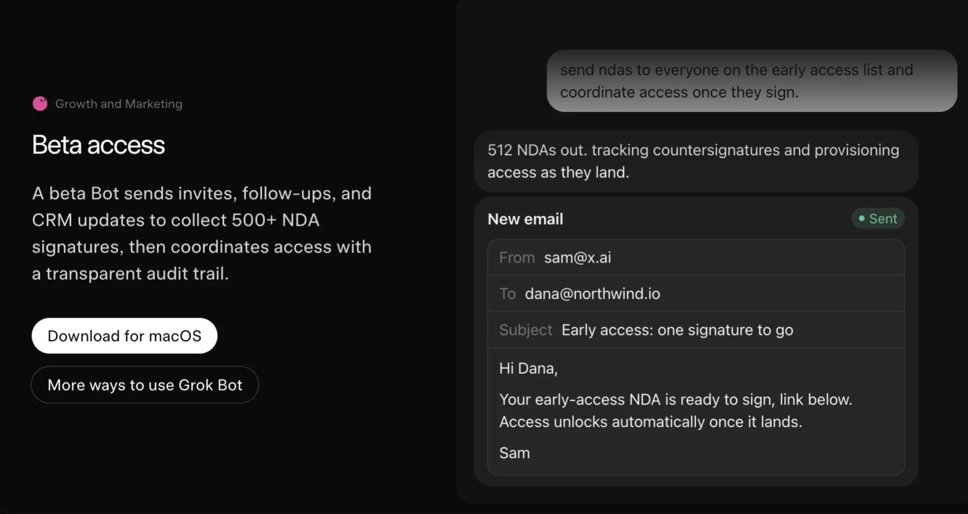Click the Beta access description paragraph
Screen dimensions: 968x514
click(201, 233)
